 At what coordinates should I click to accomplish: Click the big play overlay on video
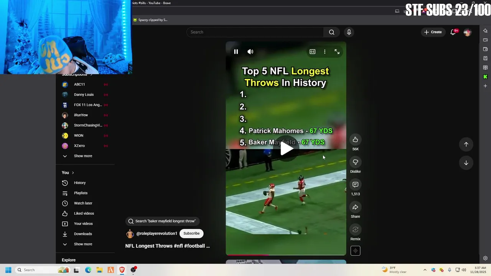click(x=286, y=149)
